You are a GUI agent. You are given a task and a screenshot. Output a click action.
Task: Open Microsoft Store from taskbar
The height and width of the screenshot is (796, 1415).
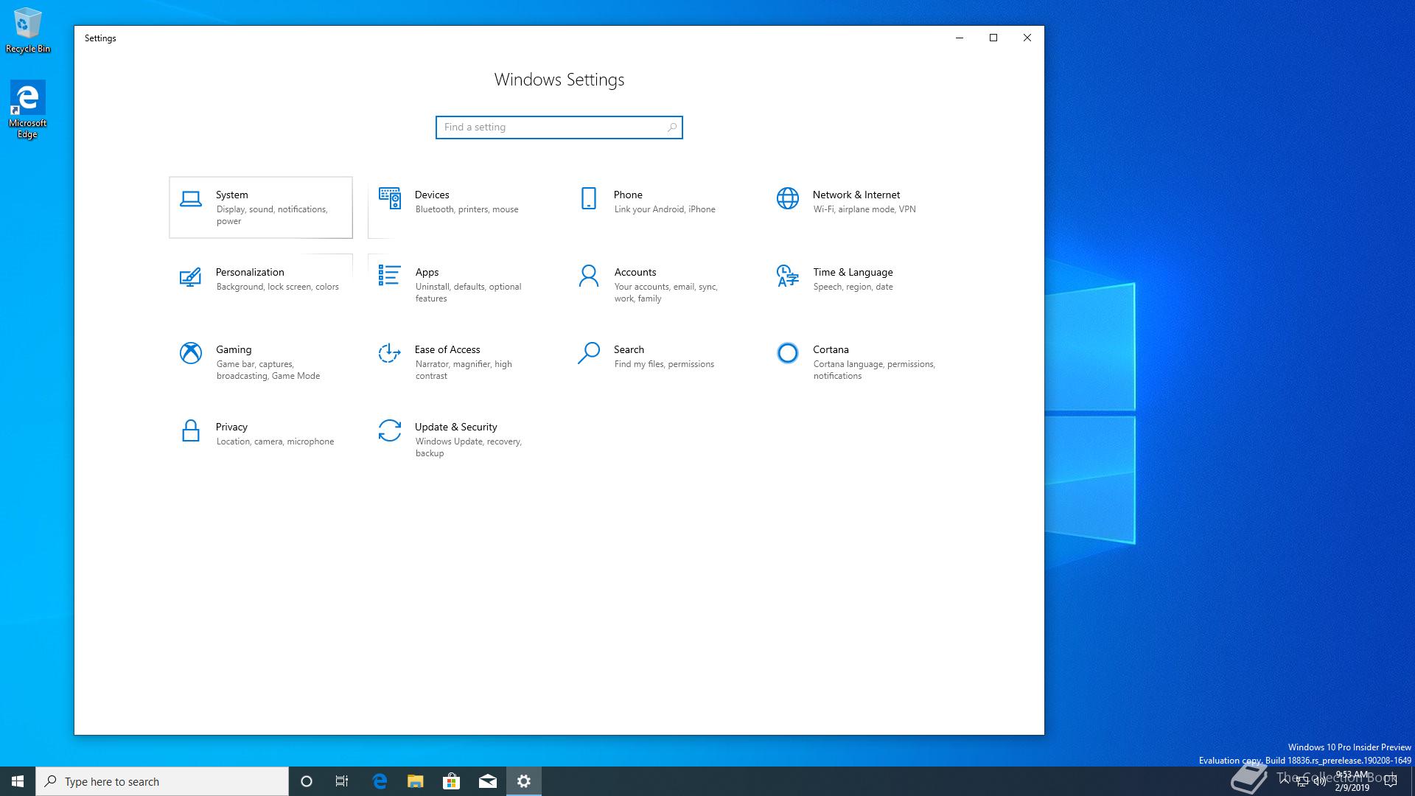451,781
